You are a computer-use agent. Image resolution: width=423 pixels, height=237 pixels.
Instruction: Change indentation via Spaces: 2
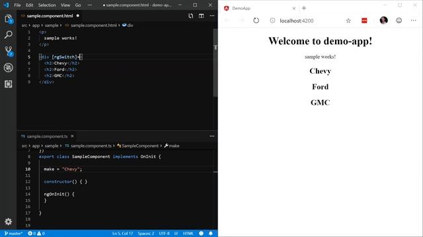pos(146,233)
